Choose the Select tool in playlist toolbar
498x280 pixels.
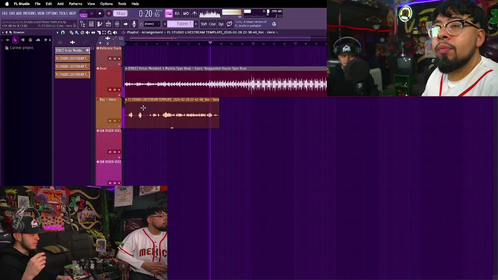point(104,32)
